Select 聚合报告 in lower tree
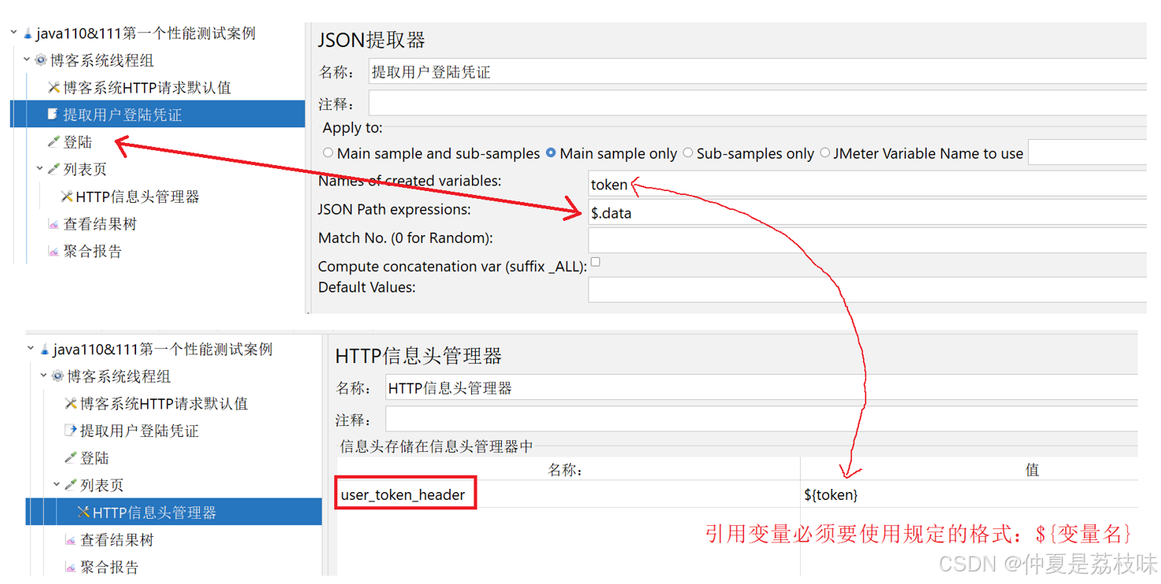This screenshot has height=584, width=1161. (109, 567)
